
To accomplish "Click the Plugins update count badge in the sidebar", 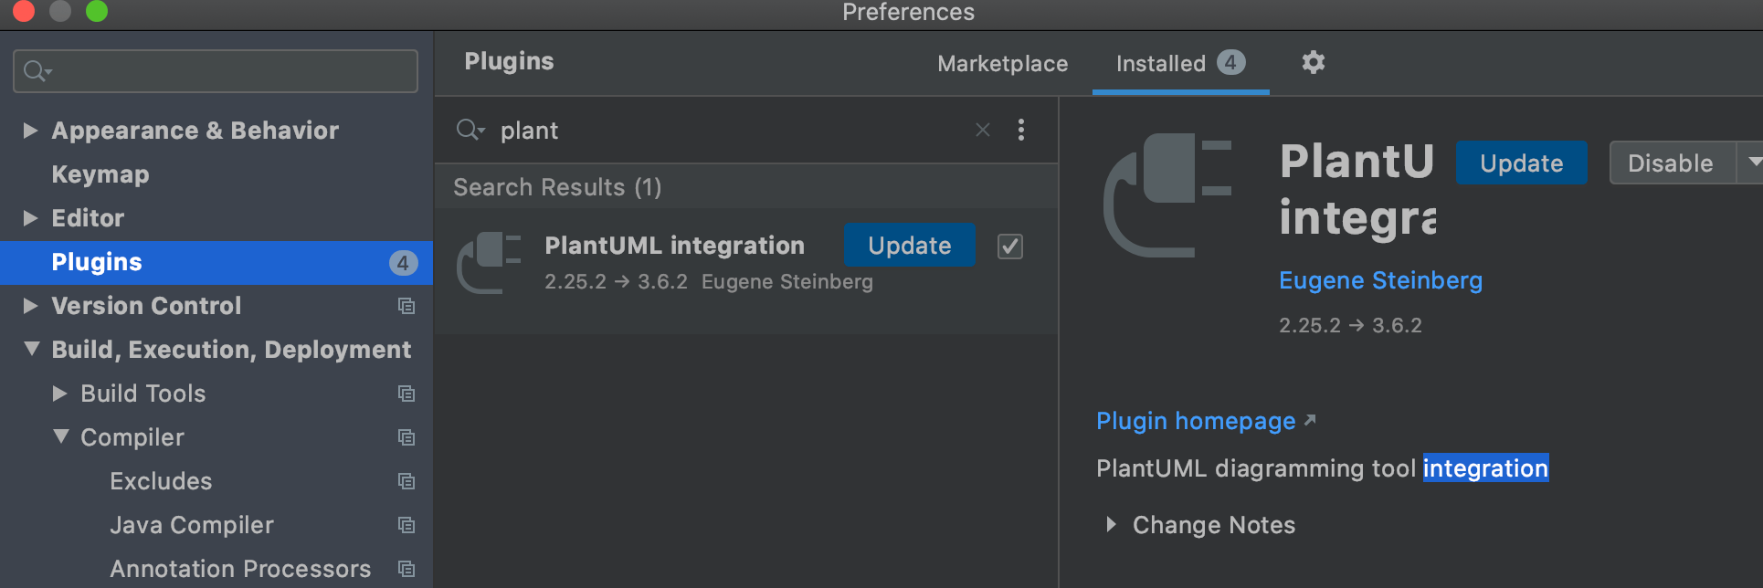I will 403,263.
